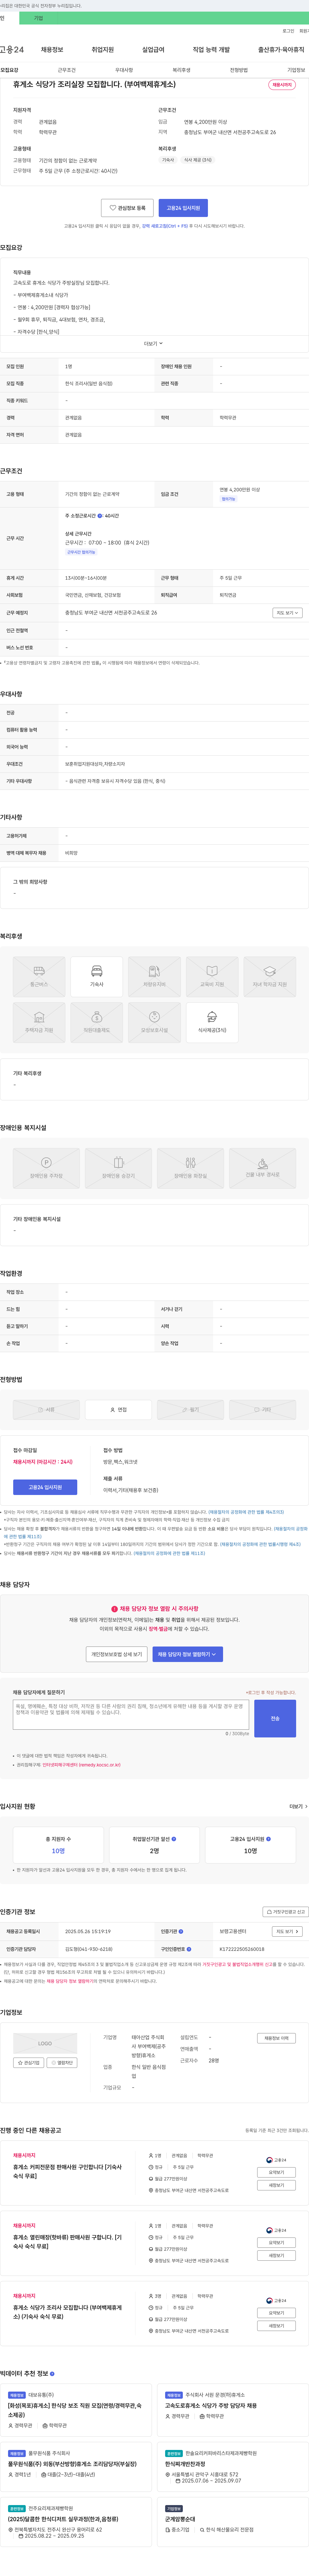This screenshot has height=2576, width=309.
Task: Open 지도 보기 in the 근무 예정지 row
Action: point(287,613)
